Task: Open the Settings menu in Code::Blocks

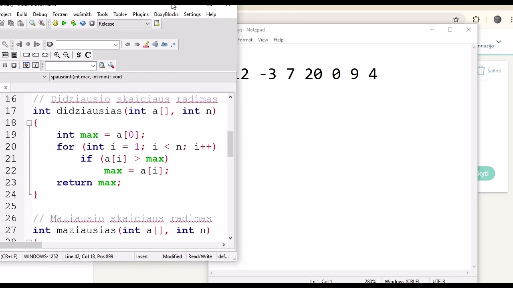Action: pyautogui.click(x=192, y=14)
